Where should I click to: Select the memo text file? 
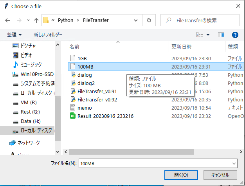tap(85, 108)
